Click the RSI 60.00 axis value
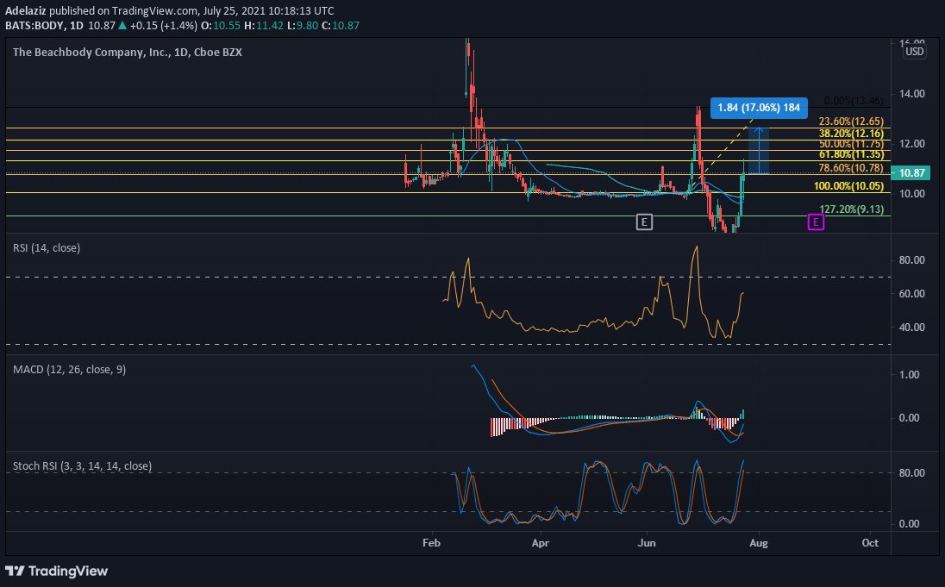Screen dimensions: 945x587 click(912, 293)
